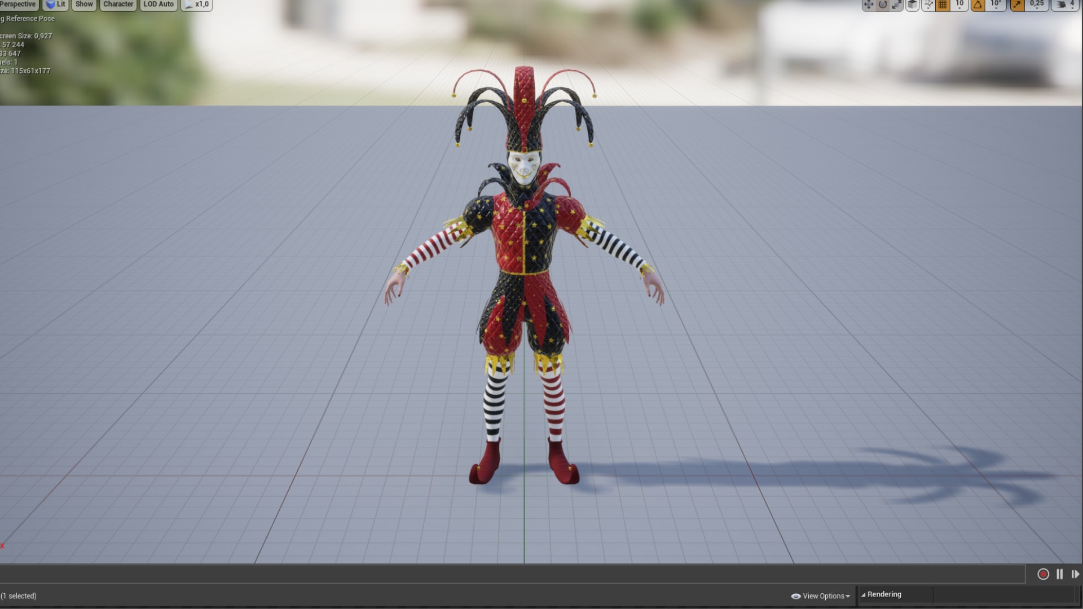Change the scale snap value 0,25
1083x609 pixels.
coord(1037,5)
